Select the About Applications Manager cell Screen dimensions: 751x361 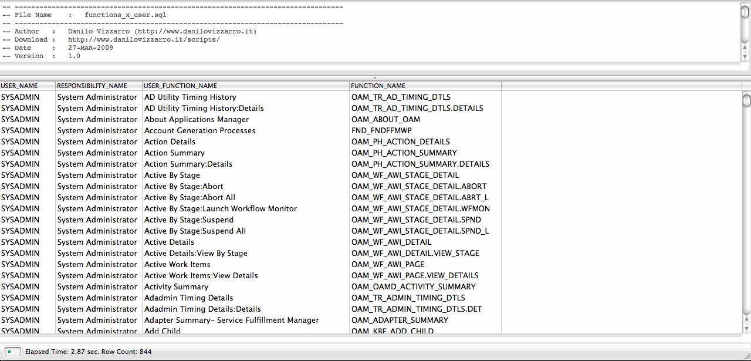[246, 119]
